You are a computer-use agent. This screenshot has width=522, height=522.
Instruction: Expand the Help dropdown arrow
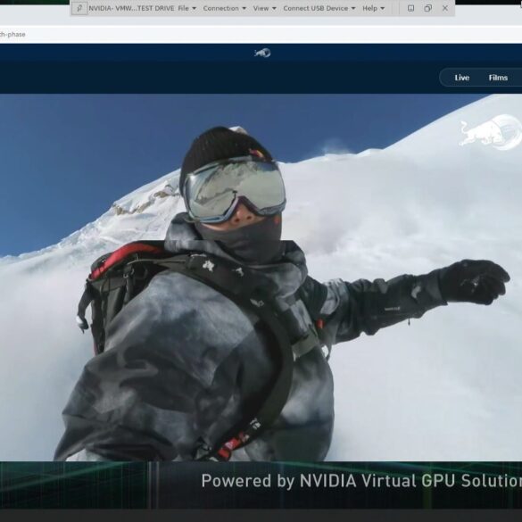[383, 8]
